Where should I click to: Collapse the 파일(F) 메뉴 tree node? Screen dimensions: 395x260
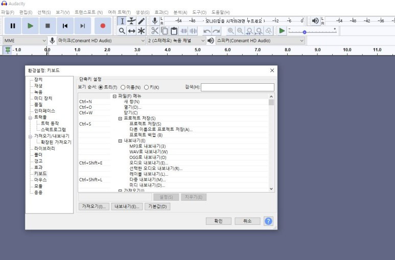click(114, 96)
